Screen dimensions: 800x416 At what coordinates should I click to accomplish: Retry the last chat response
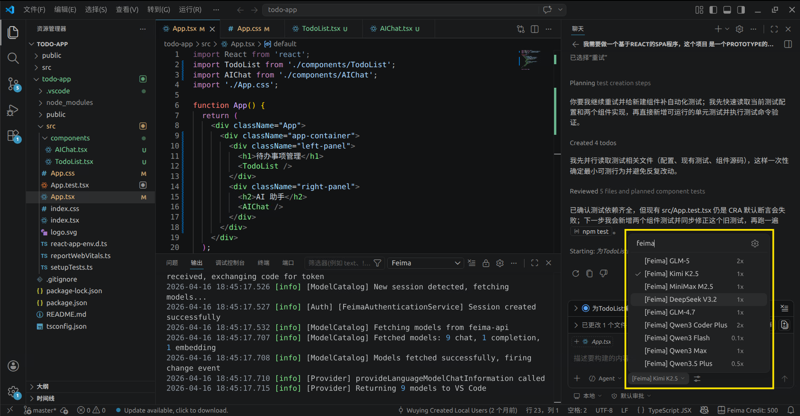point(576,273)
